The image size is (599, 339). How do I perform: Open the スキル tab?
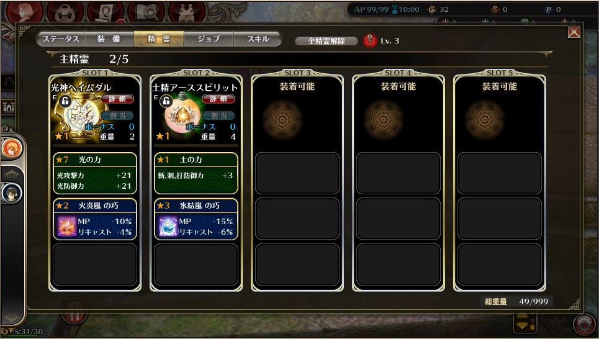click(258, 38)
